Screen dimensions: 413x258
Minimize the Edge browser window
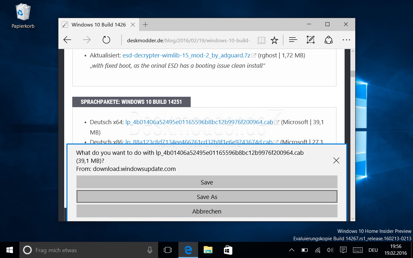point(309,25)
